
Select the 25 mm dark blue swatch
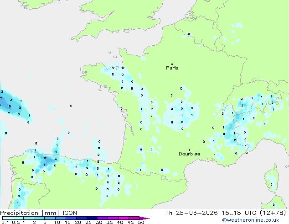92,218
